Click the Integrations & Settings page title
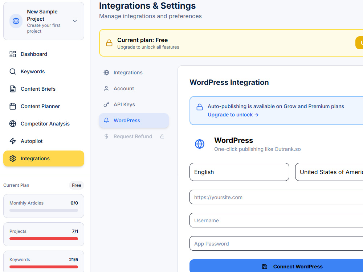363x272 pixels. (x=147, y=6)
